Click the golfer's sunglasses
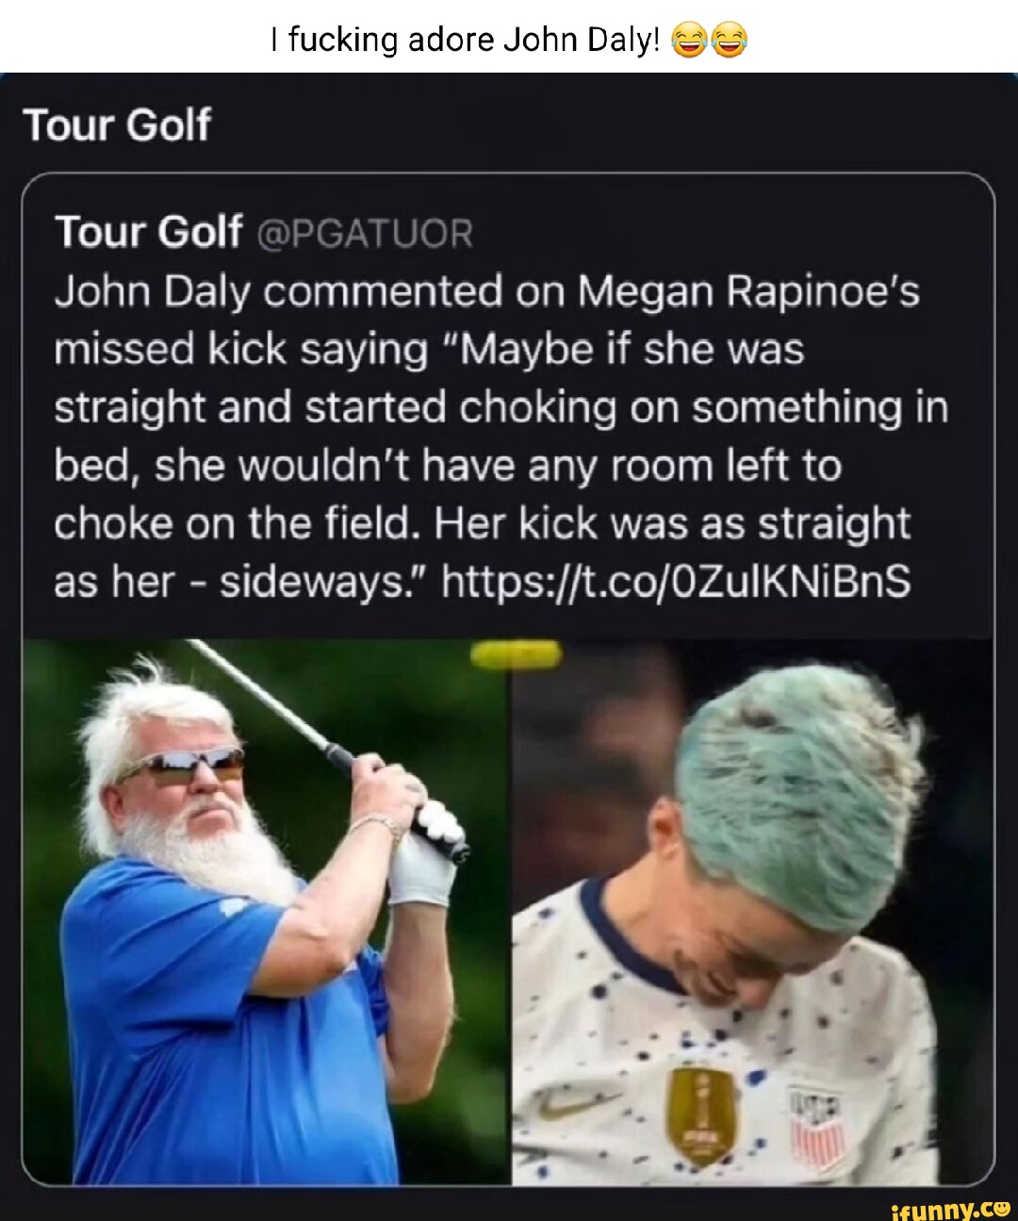 click(182, 766)
